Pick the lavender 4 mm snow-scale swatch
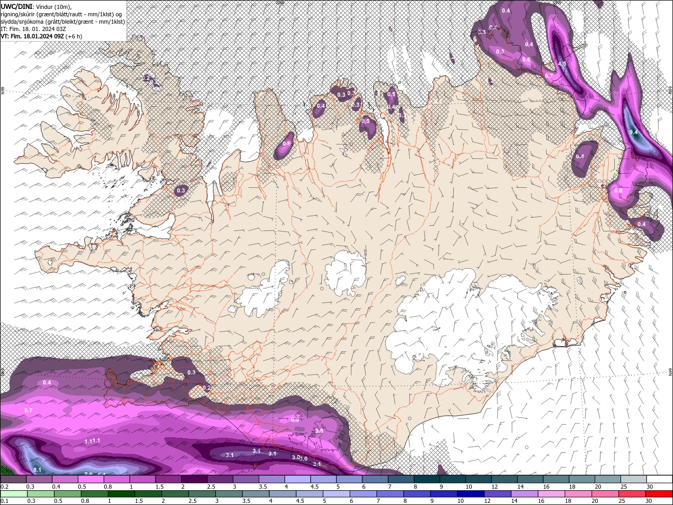The image size is (673, 505). point(298,479)
